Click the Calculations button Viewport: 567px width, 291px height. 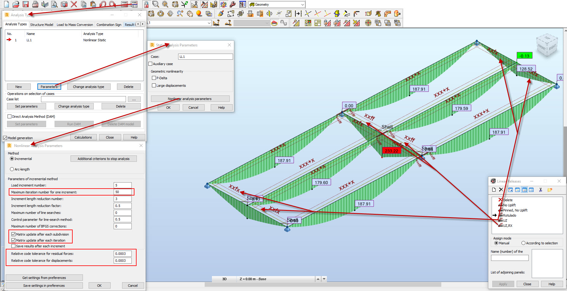pyautogui.click(x=83, y=137)
